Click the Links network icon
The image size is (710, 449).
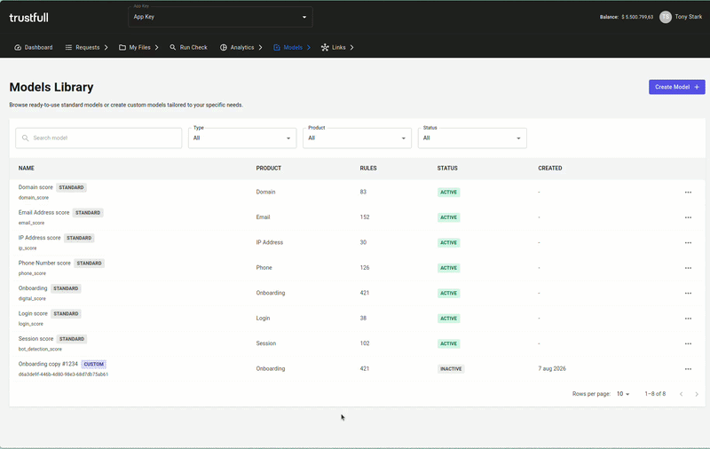325,48
